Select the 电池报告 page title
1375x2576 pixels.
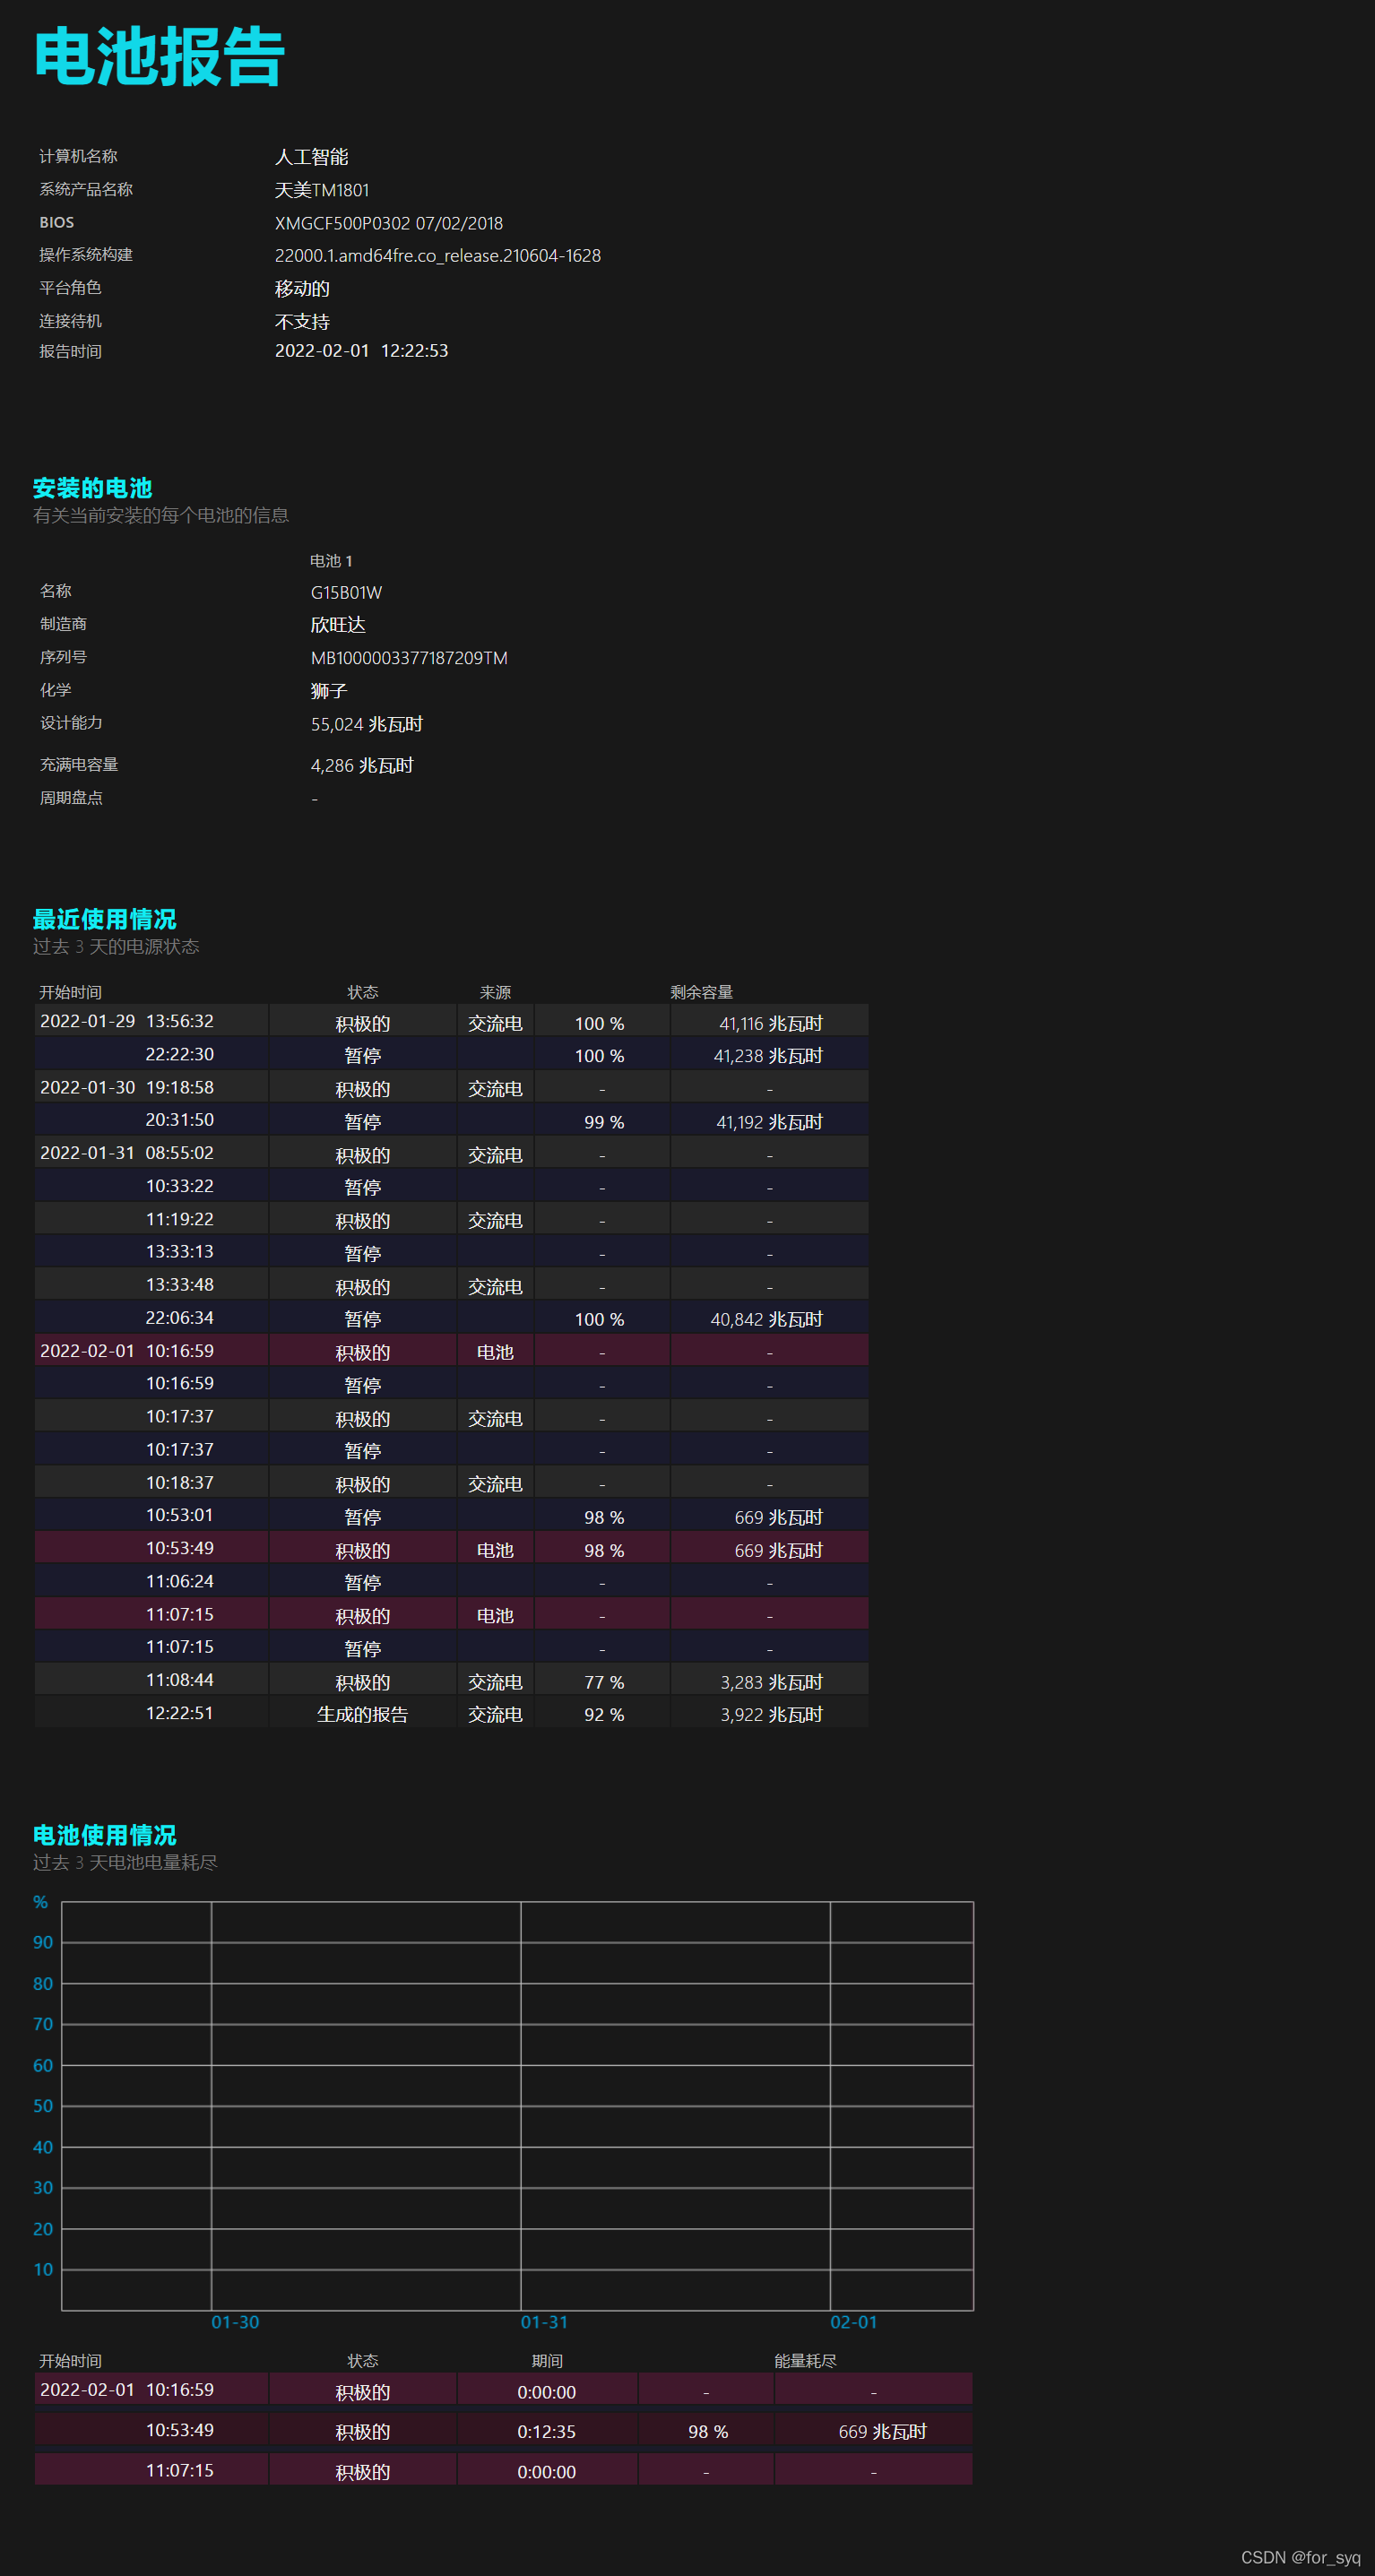159,57
